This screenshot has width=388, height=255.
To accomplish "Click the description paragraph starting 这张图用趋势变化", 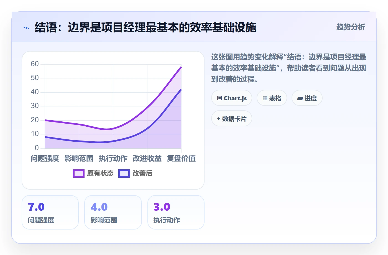I will point(289,68).
